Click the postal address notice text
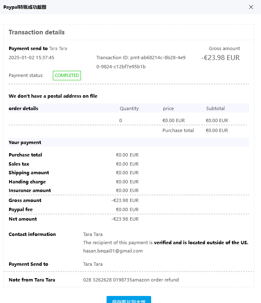The image size is (261, 303). pyautogui.click(x=53, y=96)
